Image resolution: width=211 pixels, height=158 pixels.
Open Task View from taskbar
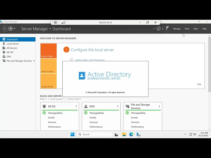pyautogui.click(x=116, y=135)
